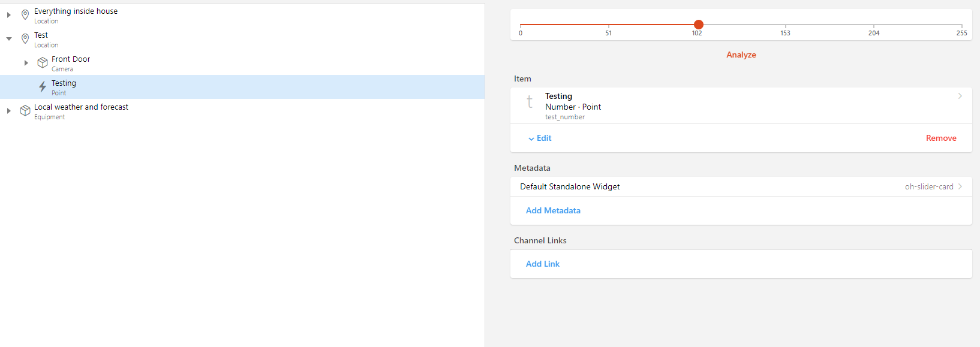This screenshot has height=347, width=980.
Task: Open Default Standalone Widget via its chevron arrow
Action: 960,186
